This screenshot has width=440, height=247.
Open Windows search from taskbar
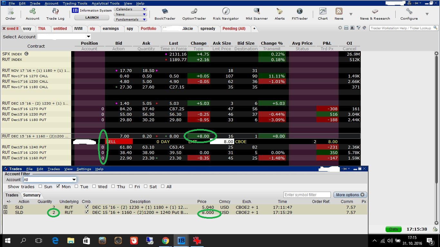click(23, 240)
